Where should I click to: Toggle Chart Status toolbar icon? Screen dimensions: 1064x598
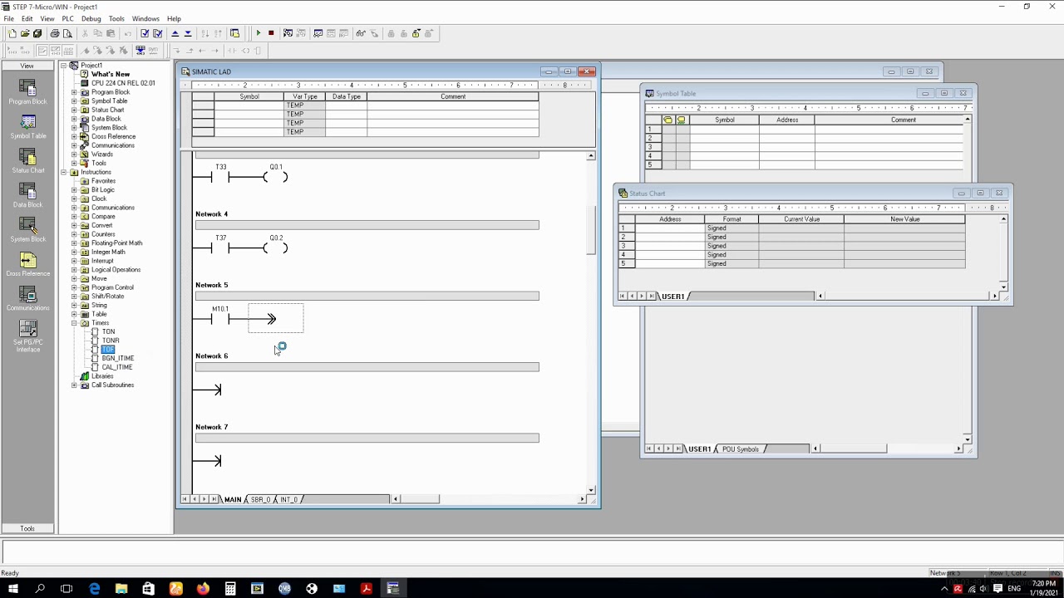pos(318,33)
